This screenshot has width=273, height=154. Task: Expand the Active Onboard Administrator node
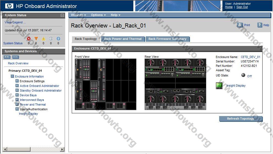tap(17, 86)
